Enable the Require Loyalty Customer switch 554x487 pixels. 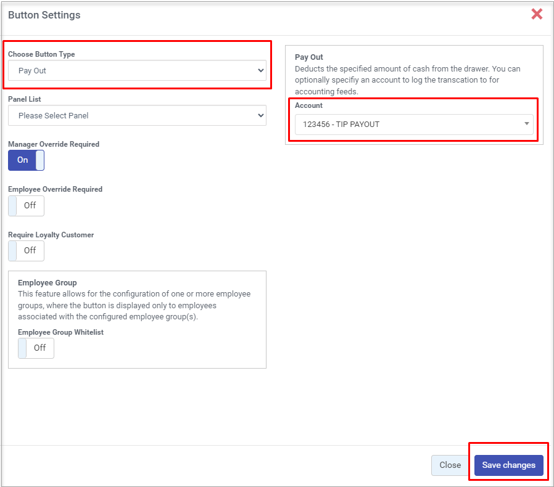coord(26,250)
